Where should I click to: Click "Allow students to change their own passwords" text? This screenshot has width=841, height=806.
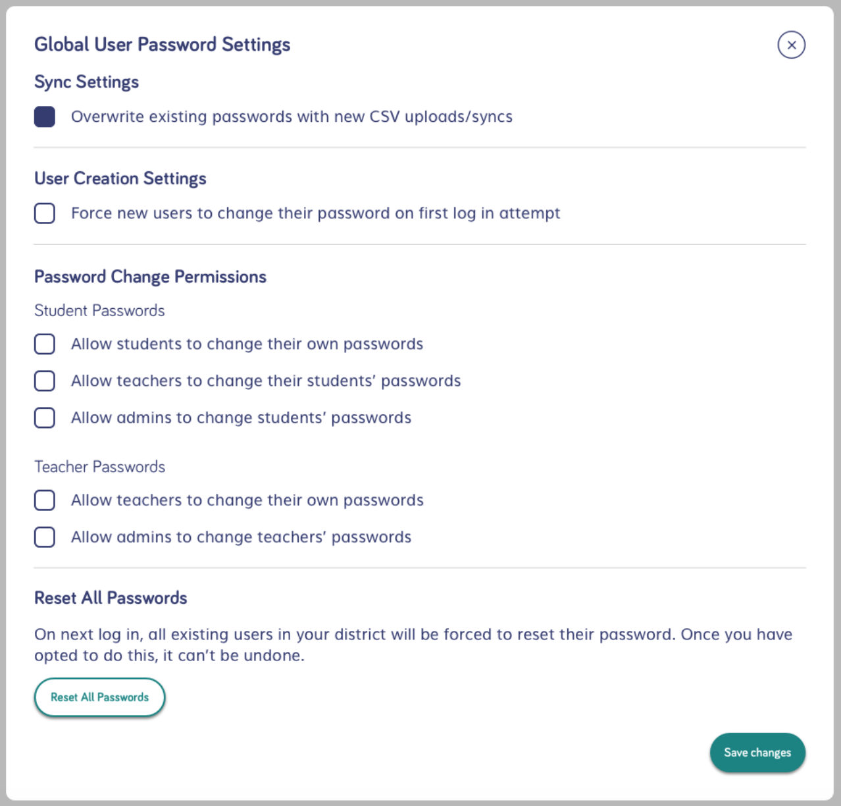247,344
